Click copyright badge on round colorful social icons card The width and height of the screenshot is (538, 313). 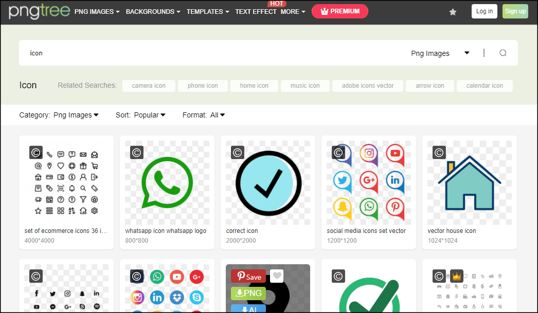coord(137,276)
